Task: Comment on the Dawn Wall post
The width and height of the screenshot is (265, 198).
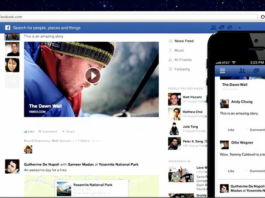Action: tap(50, 131)
